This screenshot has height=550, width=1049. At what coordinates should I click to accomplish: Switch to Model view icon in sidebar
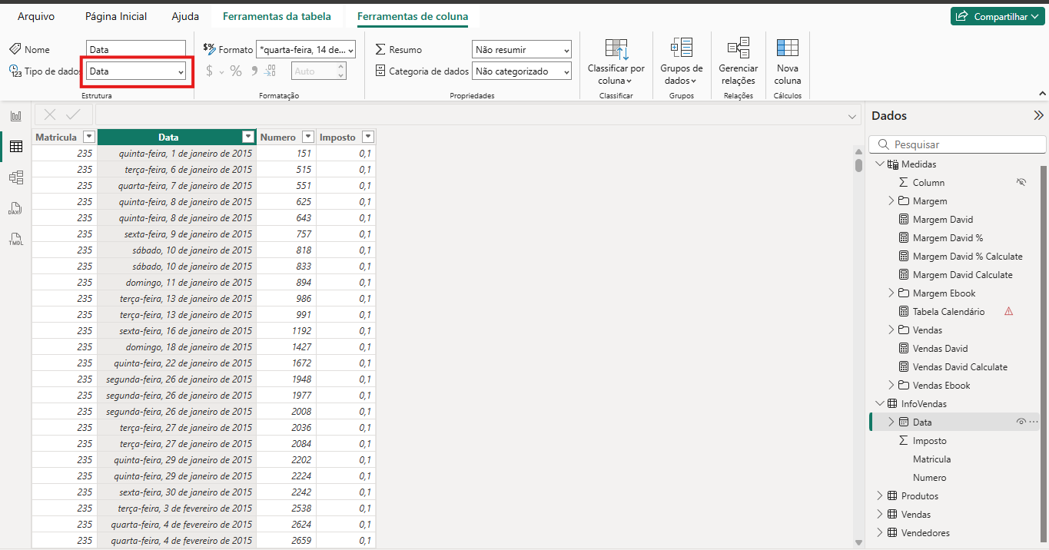(x=15, y=177)
